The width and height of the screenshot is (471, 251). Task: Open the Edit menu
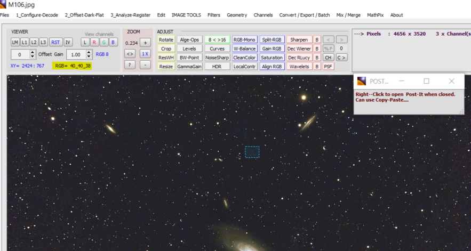(x=161, y=15)
